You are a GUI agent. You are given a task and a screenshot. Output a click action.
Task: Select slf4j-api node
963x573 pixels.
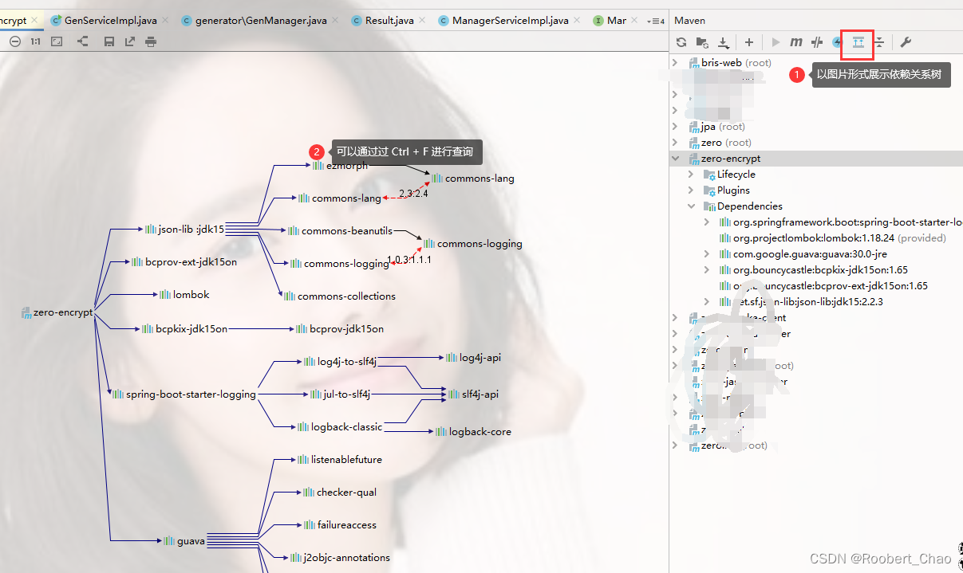(475, 394)
